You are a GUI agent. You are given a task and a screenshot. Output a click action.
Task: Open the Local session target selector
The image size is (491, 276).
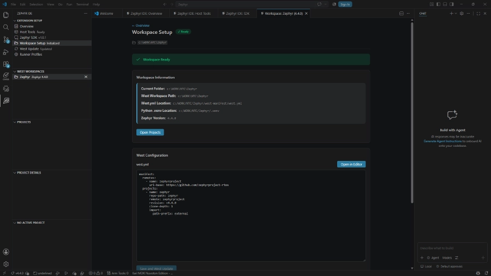tap(426, 267)
